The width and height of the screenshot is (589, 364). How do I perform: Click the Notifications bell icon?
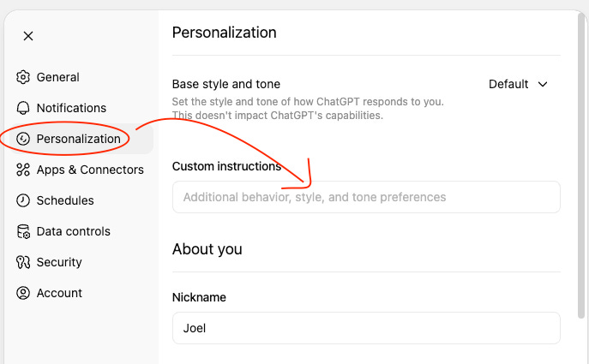coord(23,108)
